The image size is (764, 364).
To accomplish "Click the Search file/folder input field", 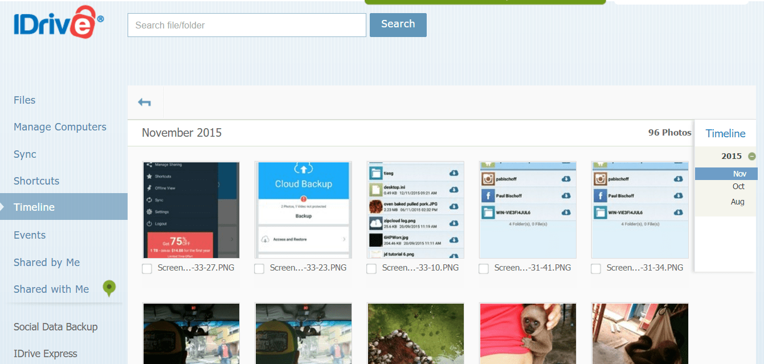I will tap(247, 25).
